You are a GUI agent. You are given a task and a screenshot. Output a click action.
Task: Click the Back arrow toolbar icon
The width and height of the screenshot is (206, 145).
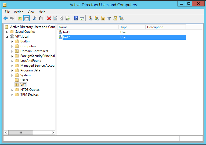click(6, 18)
